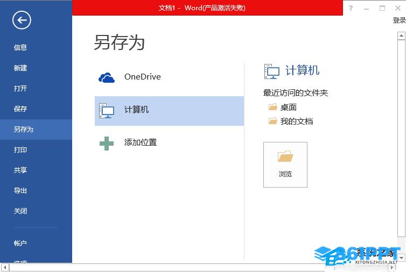
Task: Choose 添加位置 option
Action: pyautogui.click(x=141, y=142)
